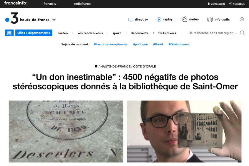Open the blue hamburger menu button

9,33
